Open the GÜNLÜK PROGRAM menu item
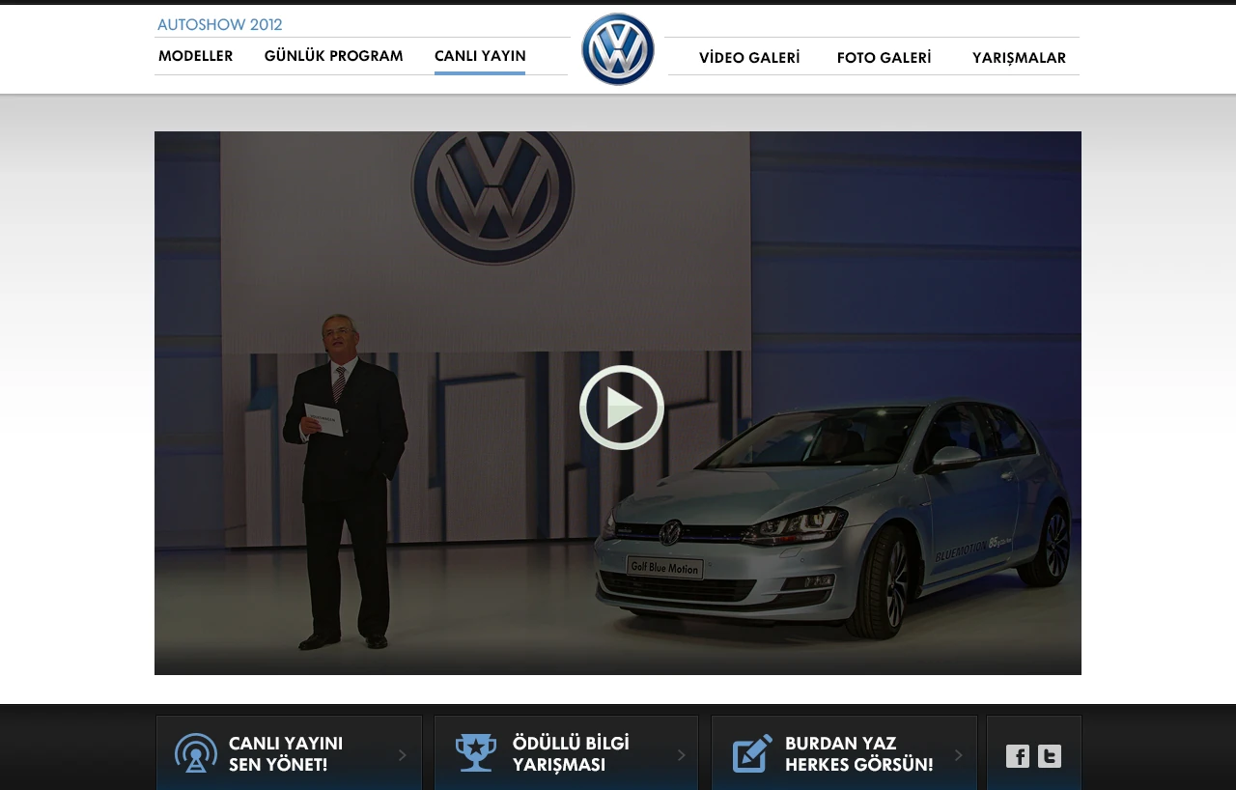1236x790 pixels. click(334, 56)
